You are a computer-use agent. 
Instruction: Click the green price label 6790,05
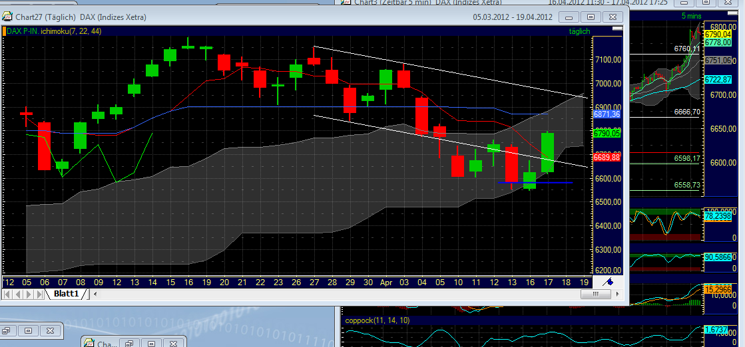(607, 134)
